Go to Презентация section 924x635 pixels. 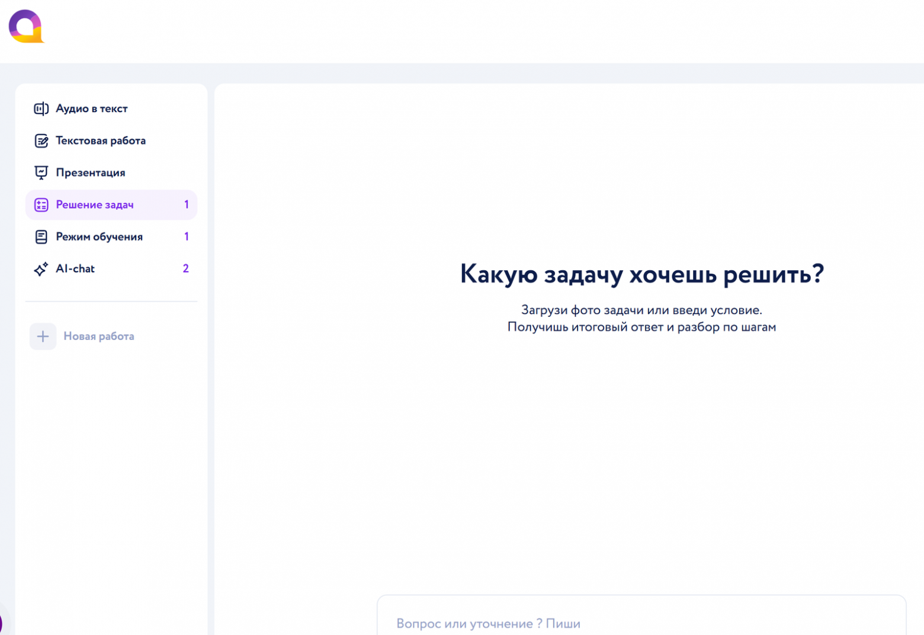point(111,172)
